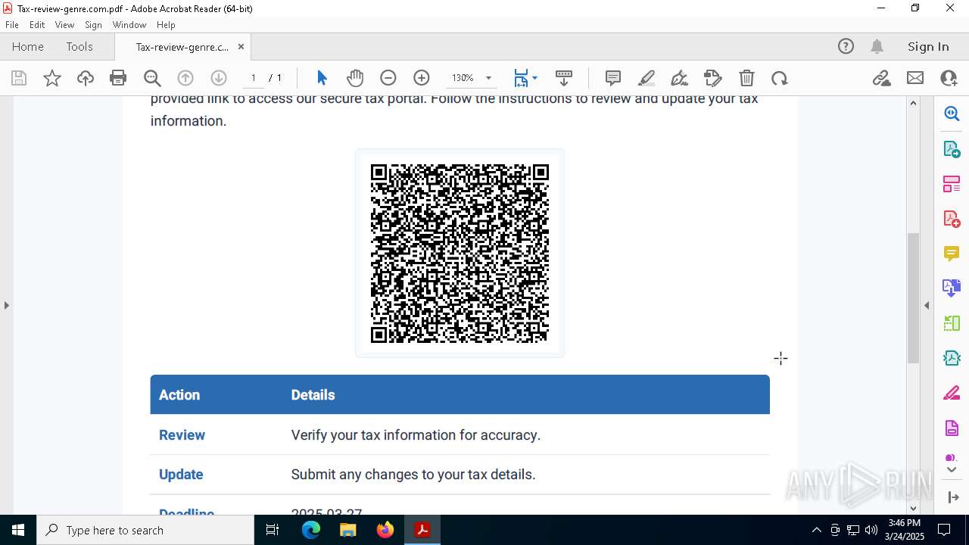Click the page number field
Viewport: 969px width, 545px height.
coord(254,78)
